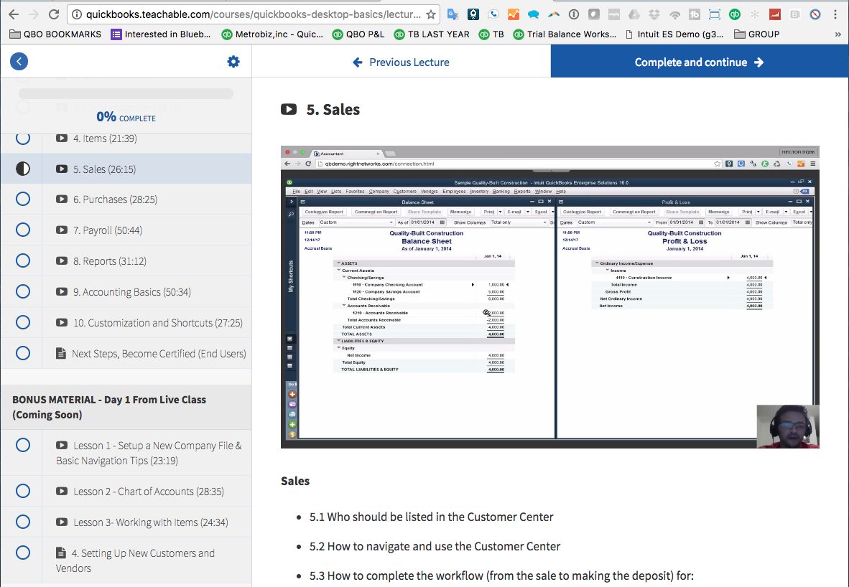Click the grey snowflake extension icon
Viewport: 849px width, 587px height.
(755, 14)
